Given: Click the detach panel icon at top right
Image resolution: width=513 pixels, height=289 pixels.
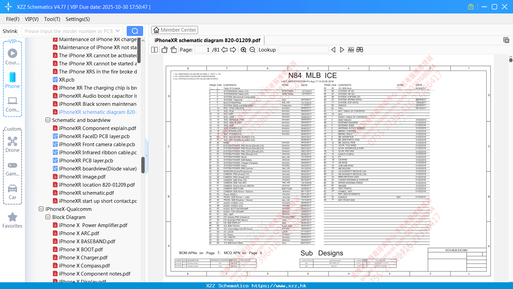Looking at the screenshot, I should 506,40.
